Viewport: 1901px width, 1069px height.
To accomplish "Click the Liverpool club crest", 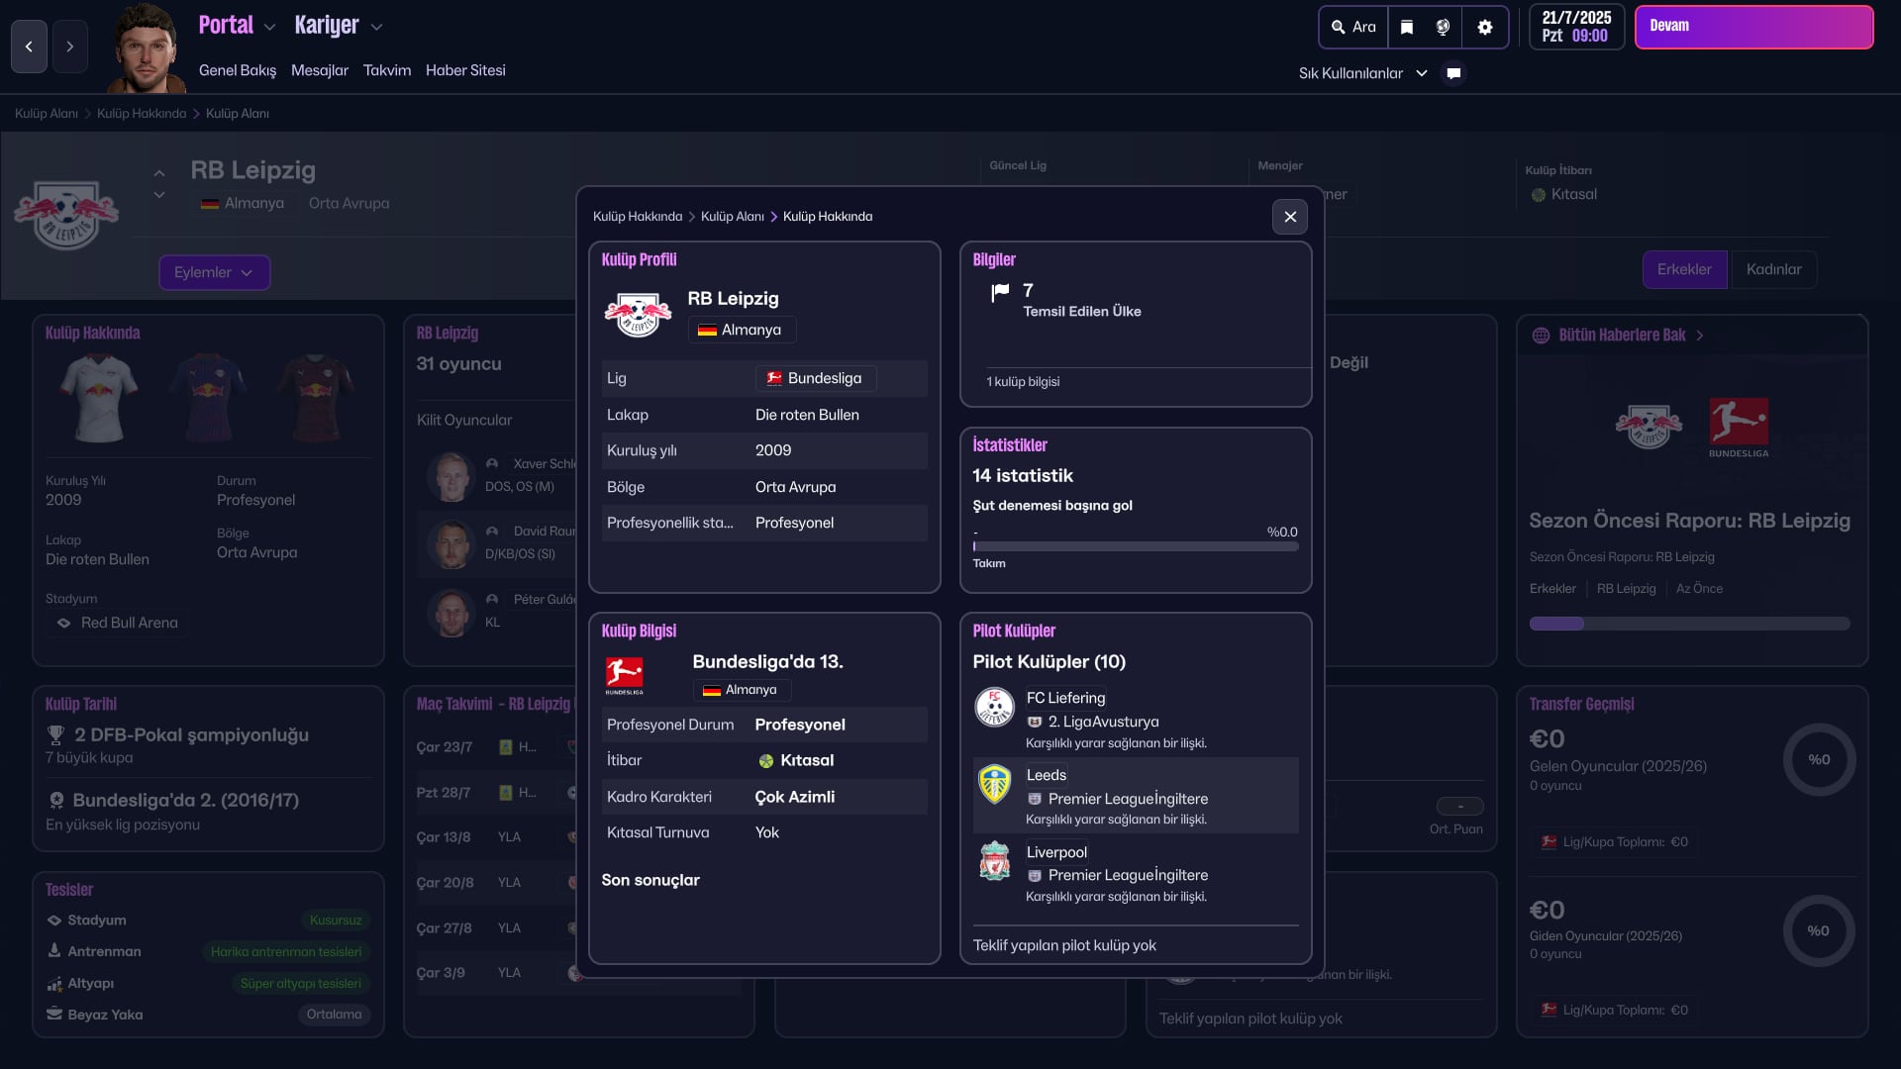I will tap(994, 862).
